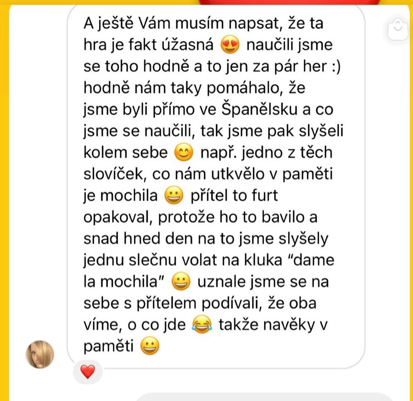Click the phrase "takže navěky v"

pyautogui.click(x=273, y=324)
